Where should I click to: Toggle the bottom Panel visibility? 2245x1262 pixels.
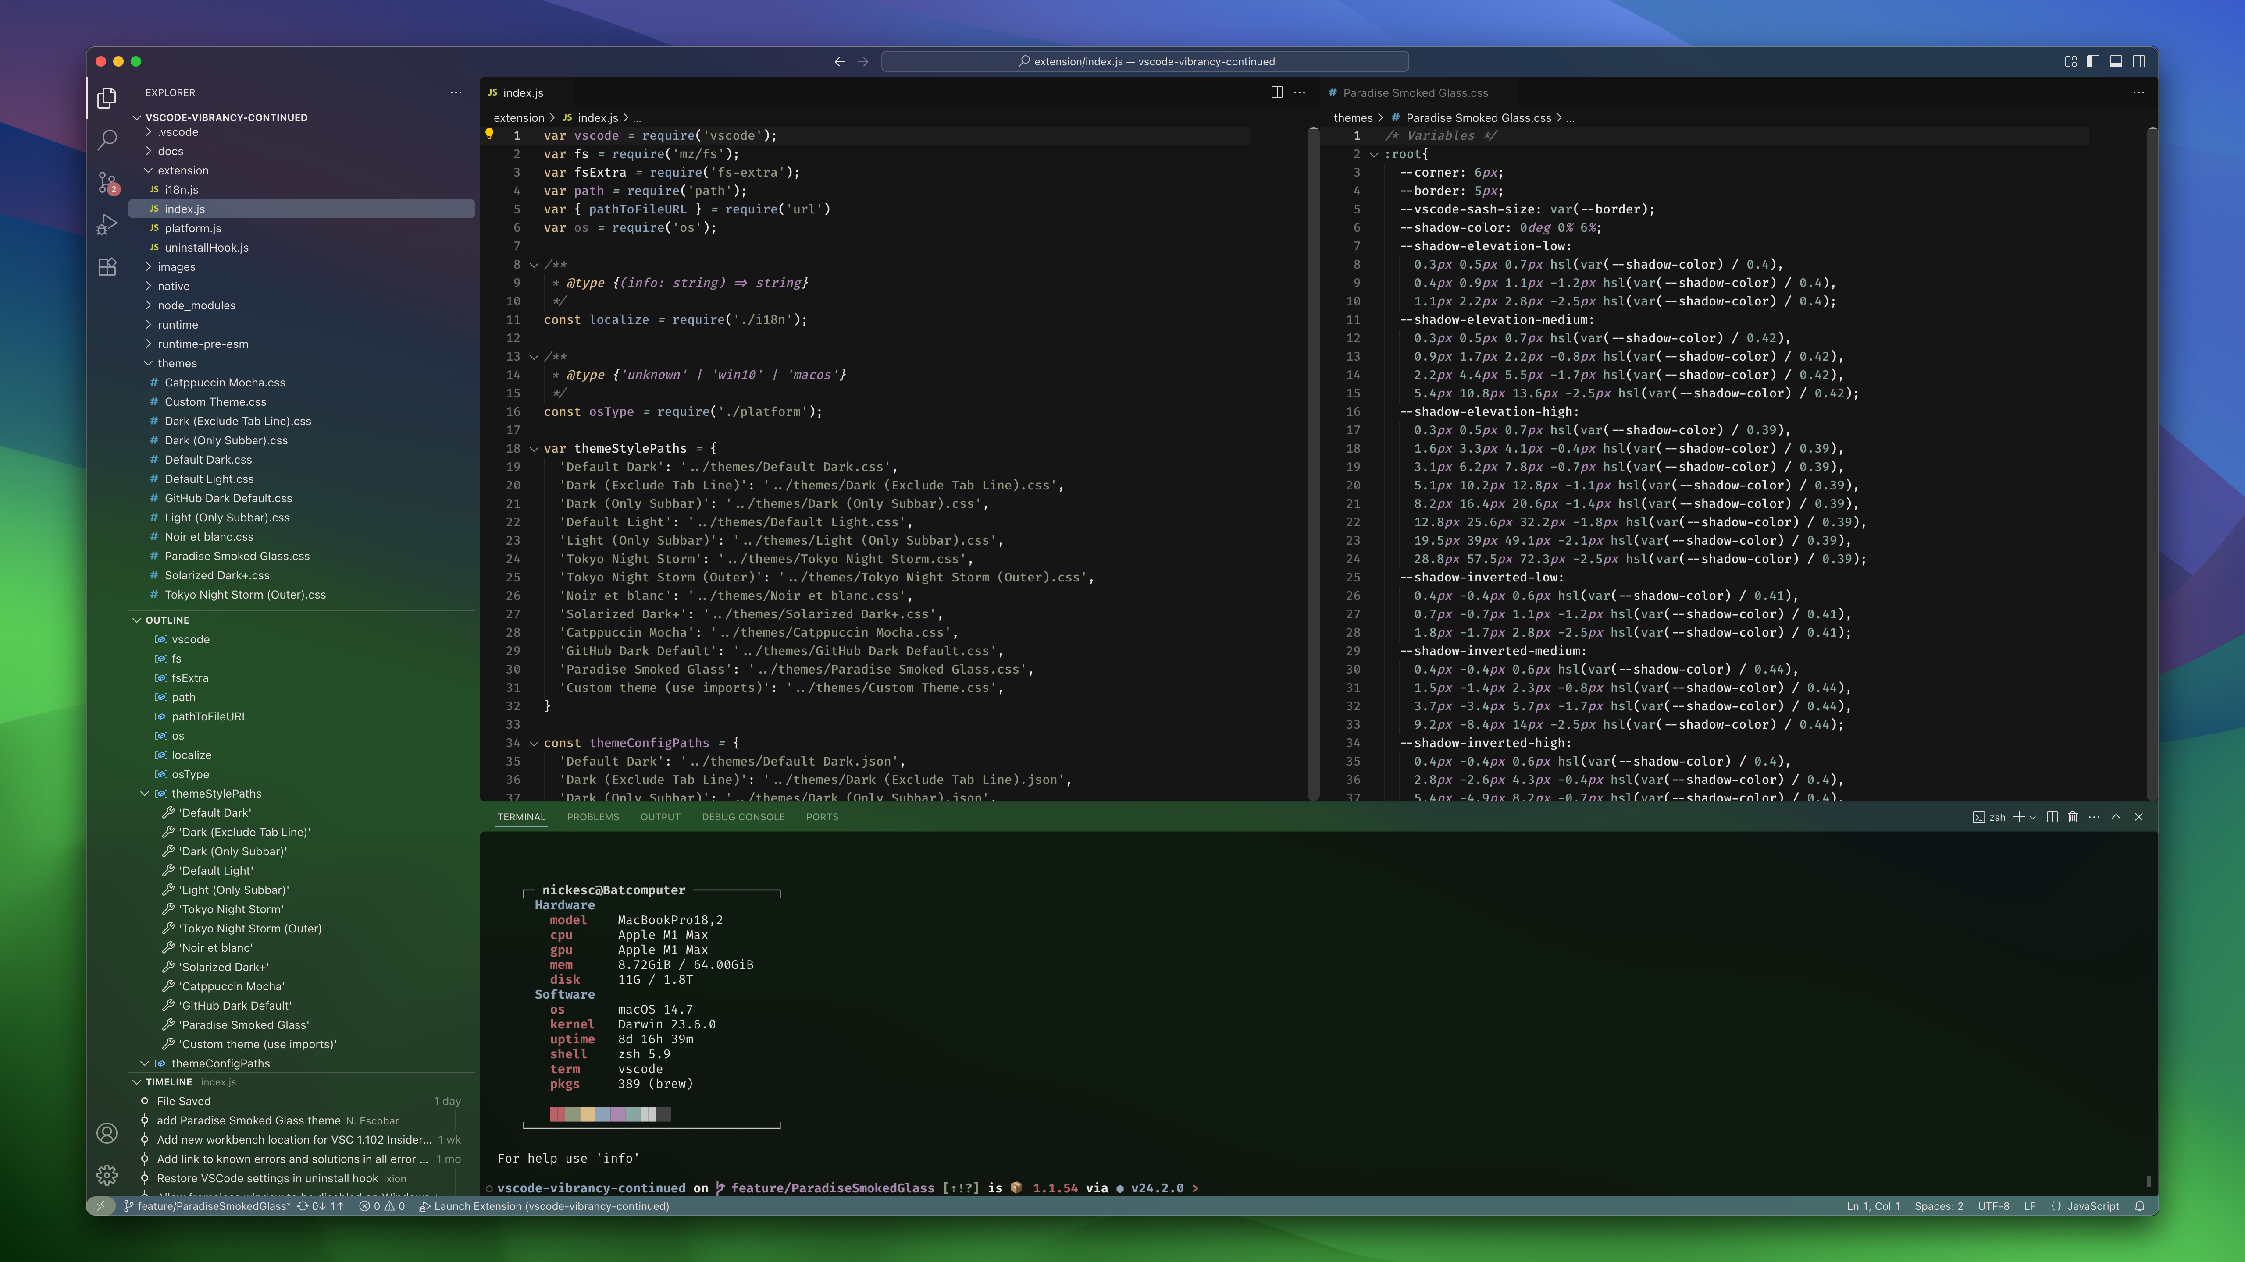pyautogui.click(x=2116, y=61)
